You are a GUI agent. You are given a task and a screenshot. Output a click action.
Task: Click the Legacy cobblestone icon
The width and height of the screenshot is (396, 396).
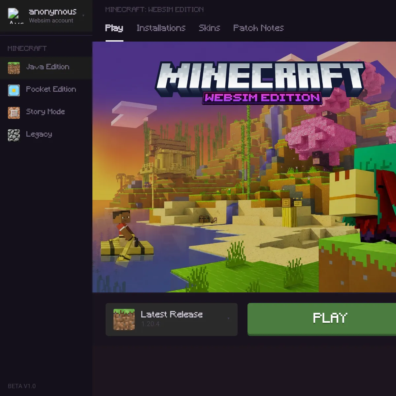(x=14, y=135)
